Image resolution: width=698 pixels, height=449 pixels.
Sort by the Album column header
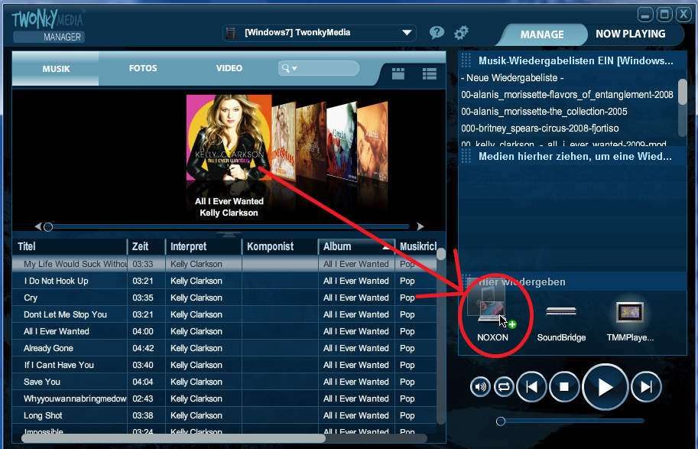coord(356,246)
